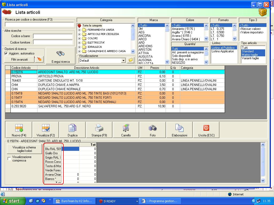274x205 pixels.
Task: Expand the COLORI category node
Action: tap(79, 38)
